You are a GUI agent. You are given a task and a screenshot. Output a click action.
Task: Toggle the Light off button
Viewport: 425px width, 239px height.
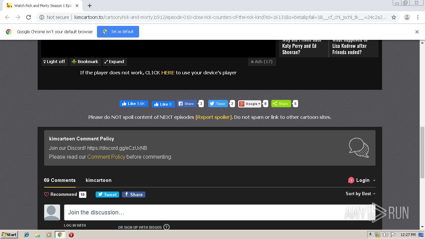[54, 61]
